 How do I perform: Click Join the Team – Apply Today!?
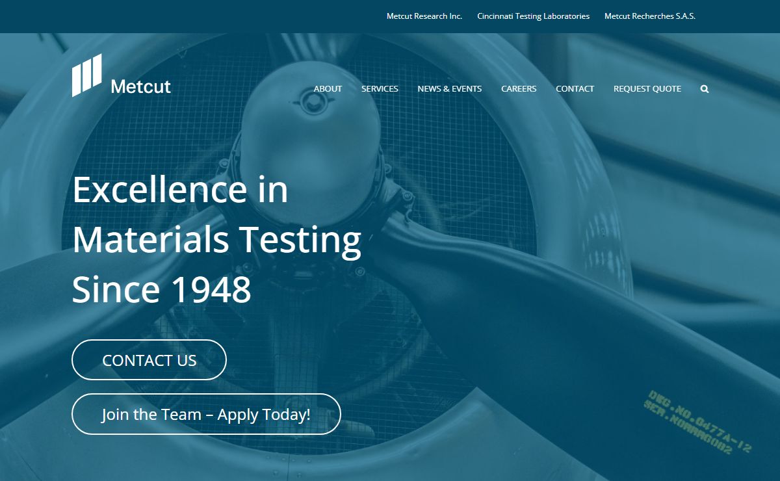click(x=206, y=414)
